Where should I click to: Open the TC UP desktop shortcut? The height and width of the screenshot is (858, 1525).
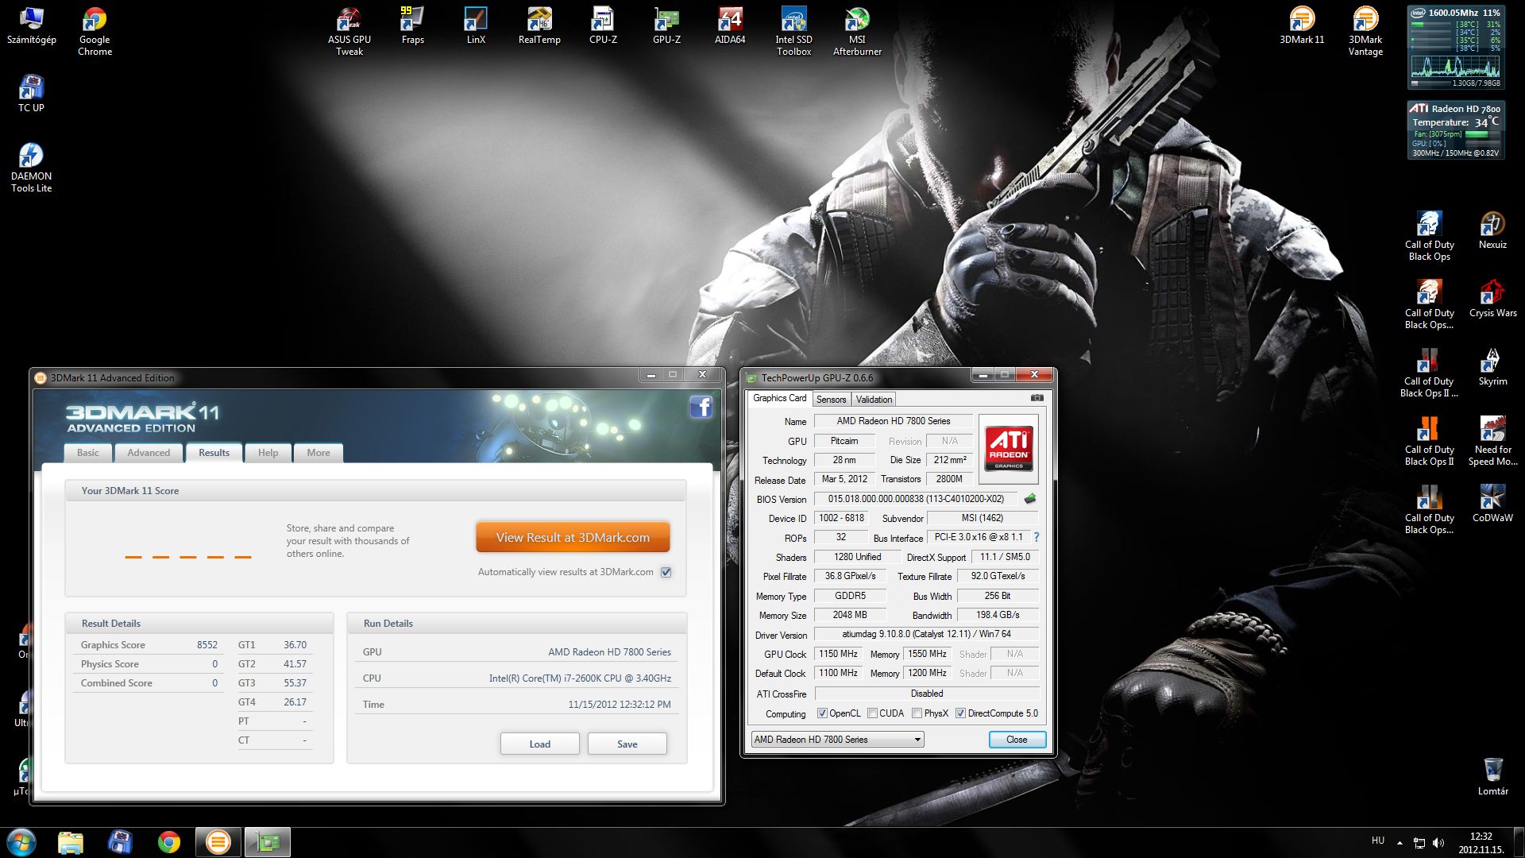31,95
